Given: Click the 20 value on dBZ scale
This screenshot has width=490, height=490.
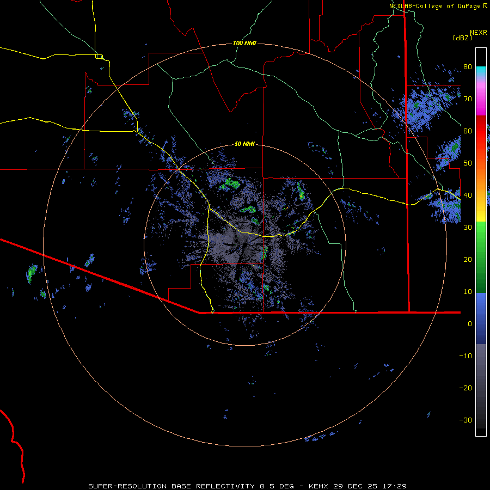Looking at the screenshot, I should pos(468,260).
